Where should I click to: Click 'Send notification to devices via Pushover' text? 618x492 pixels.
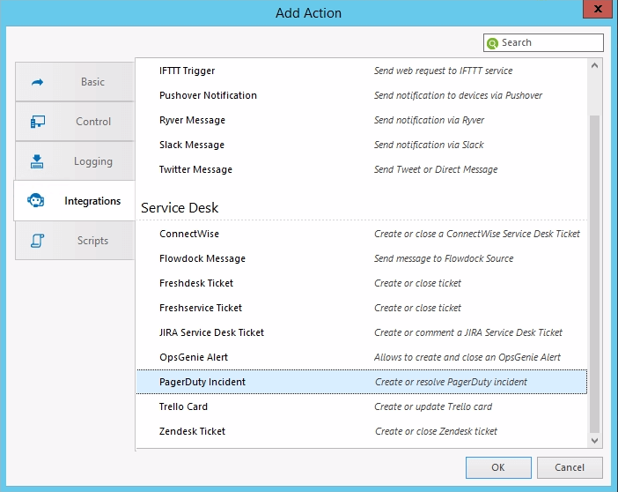click(459, 95)
